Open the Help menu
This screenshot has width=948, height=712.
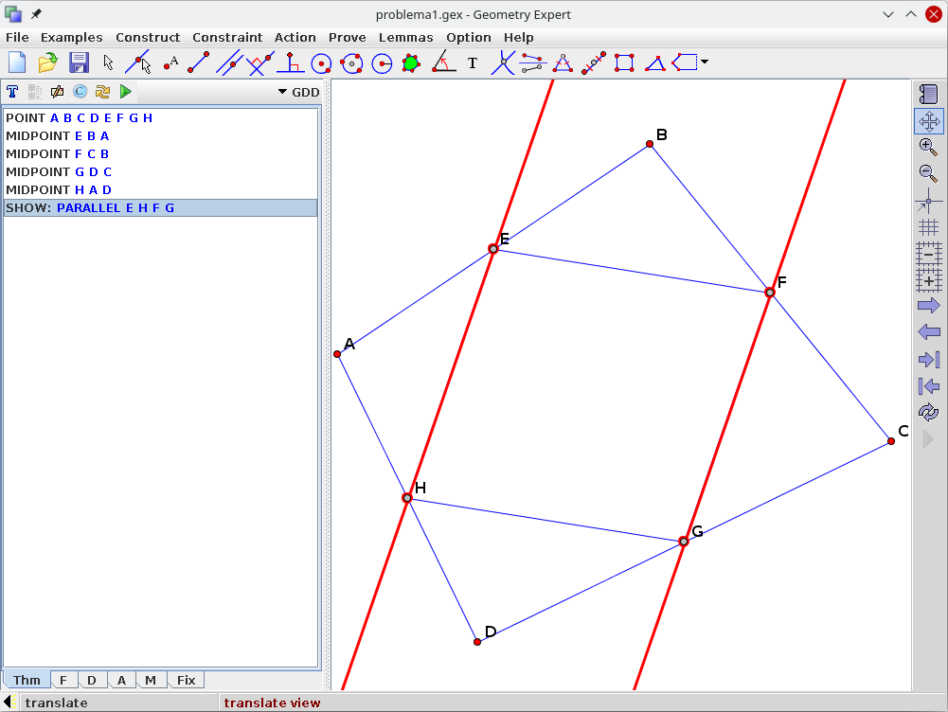519,38
